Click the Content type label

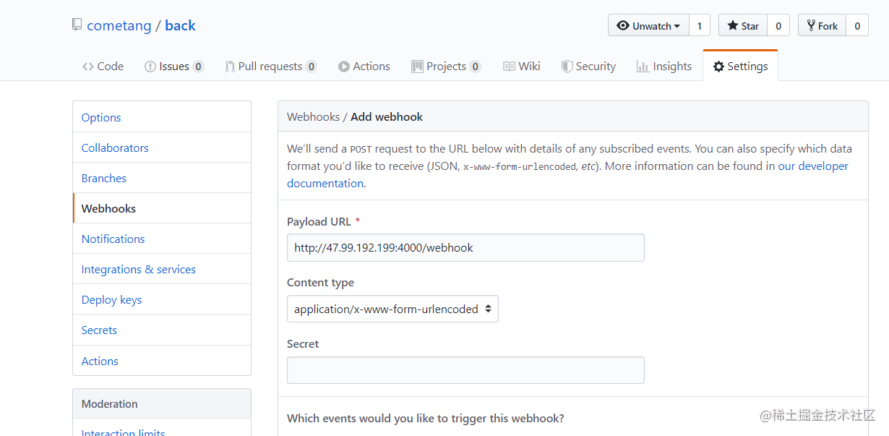pos(320,282)
